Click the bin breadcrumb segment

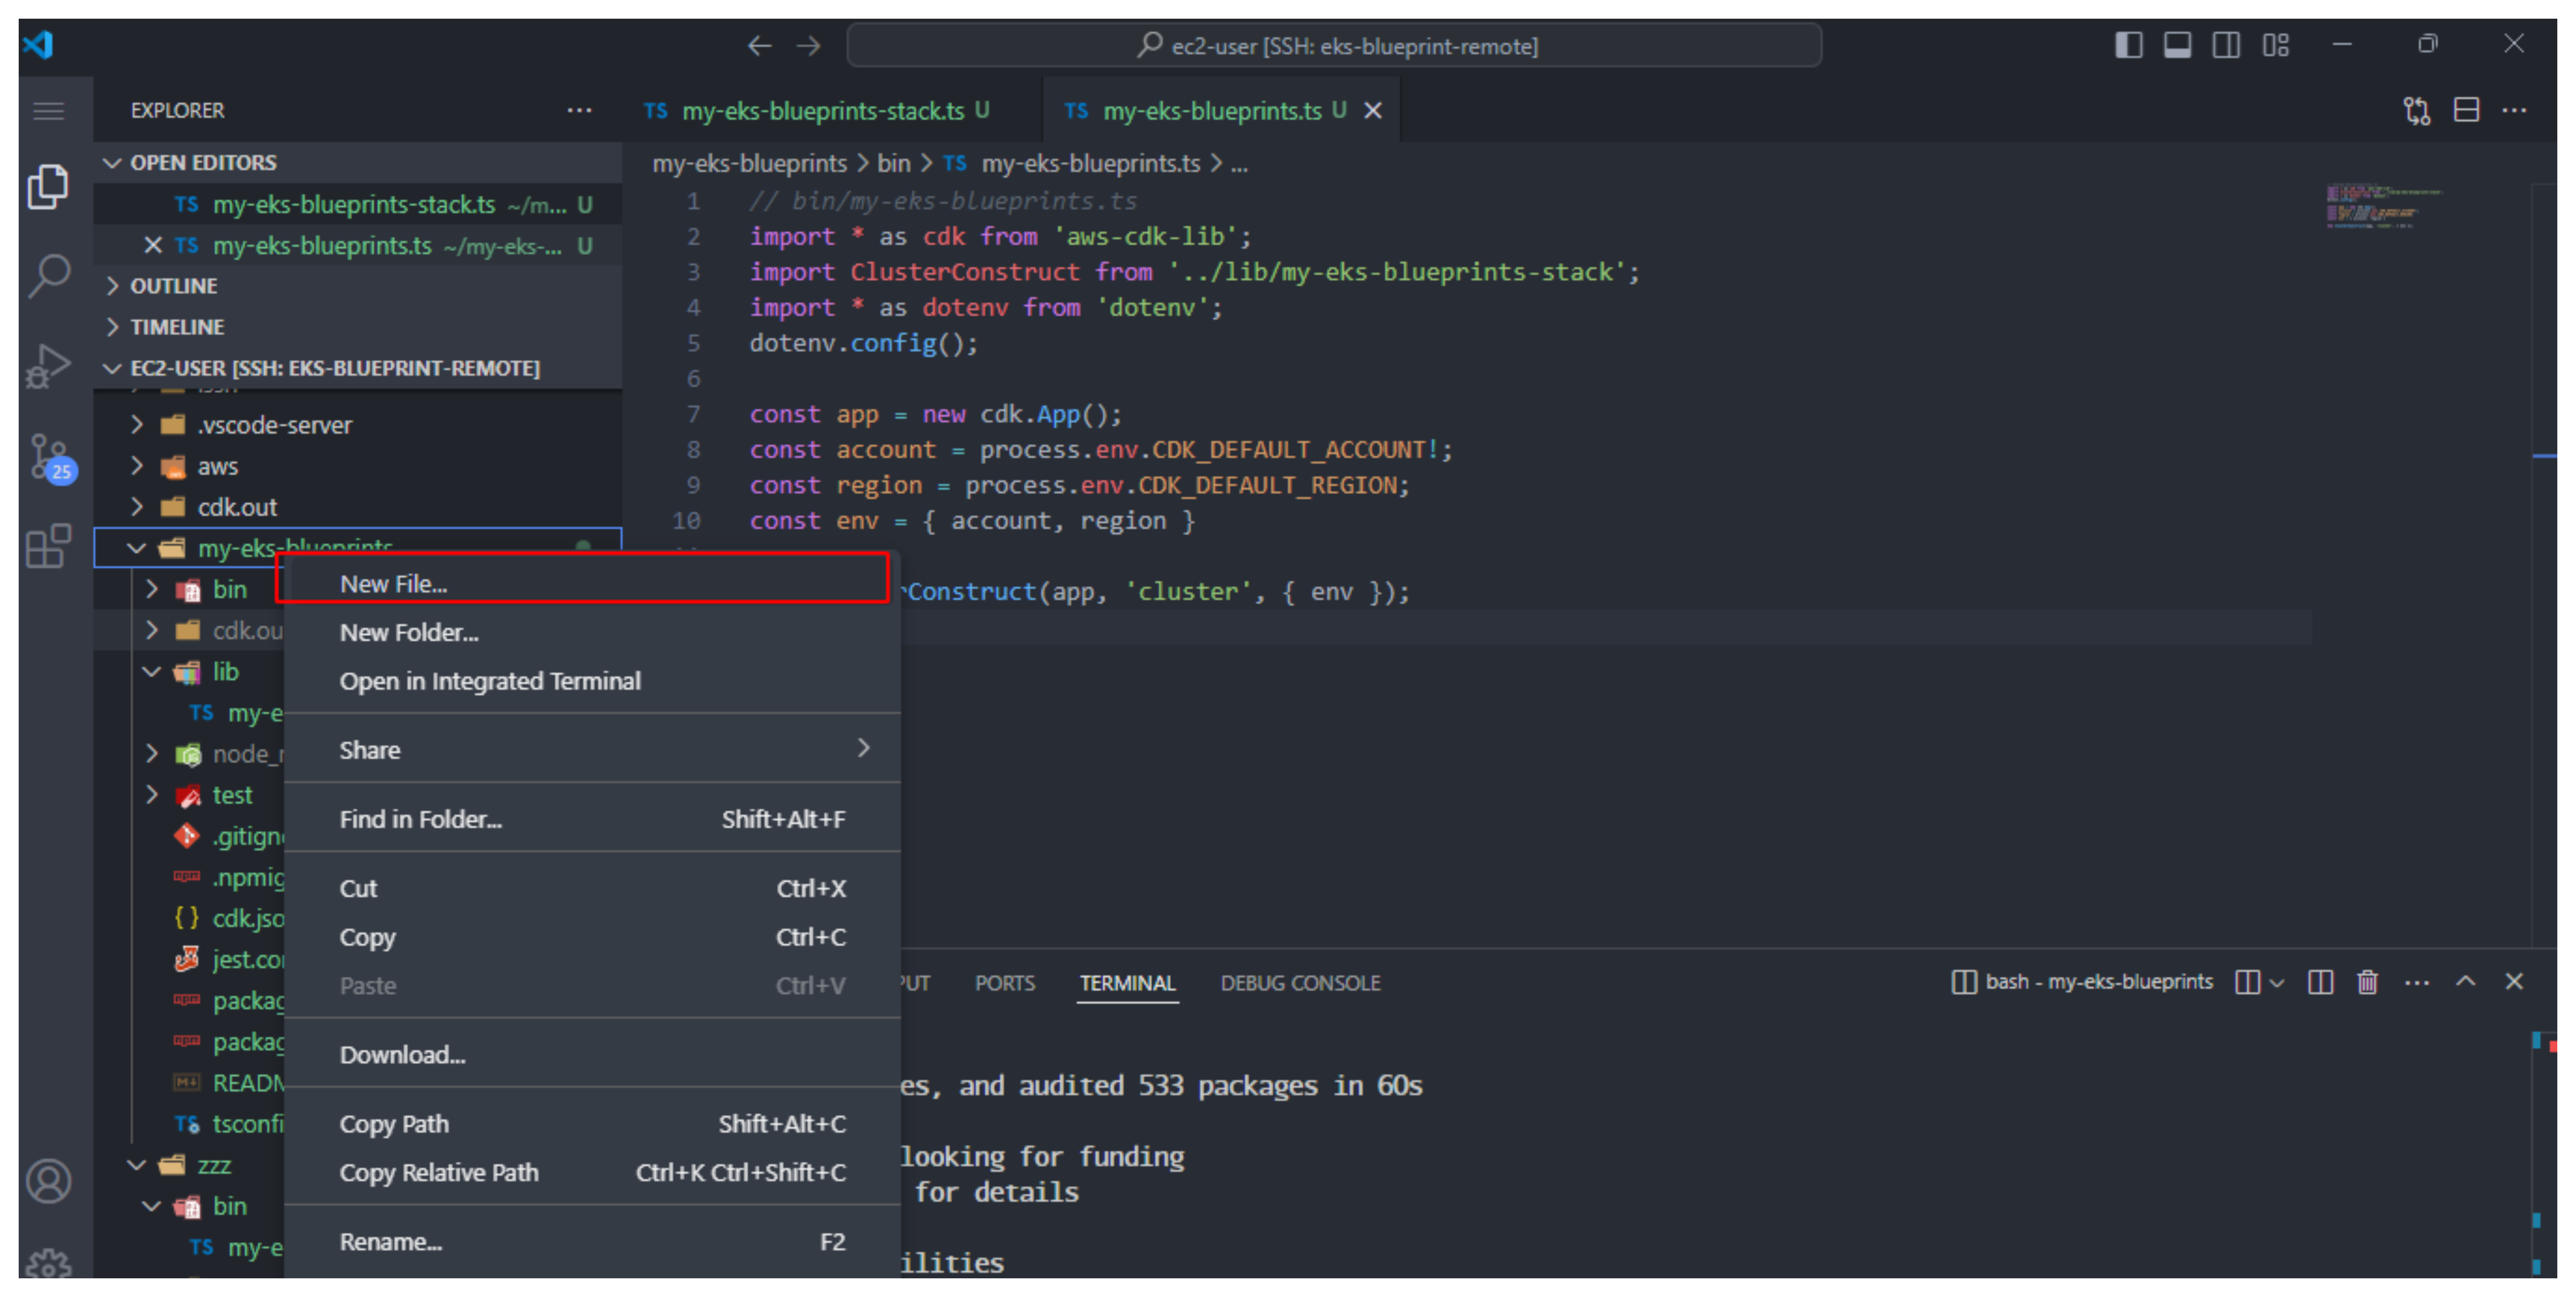893,163
